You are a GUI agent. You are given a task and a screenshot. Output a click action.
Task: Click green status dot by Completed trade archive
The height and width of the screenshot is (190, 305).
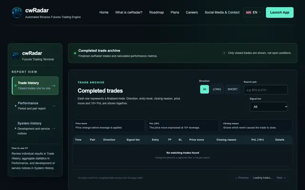[75, 53]
